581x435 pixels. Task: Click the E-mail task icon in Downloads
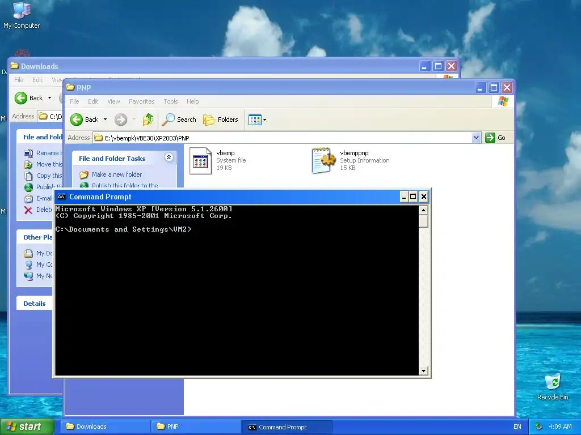[x=28, y=199]
